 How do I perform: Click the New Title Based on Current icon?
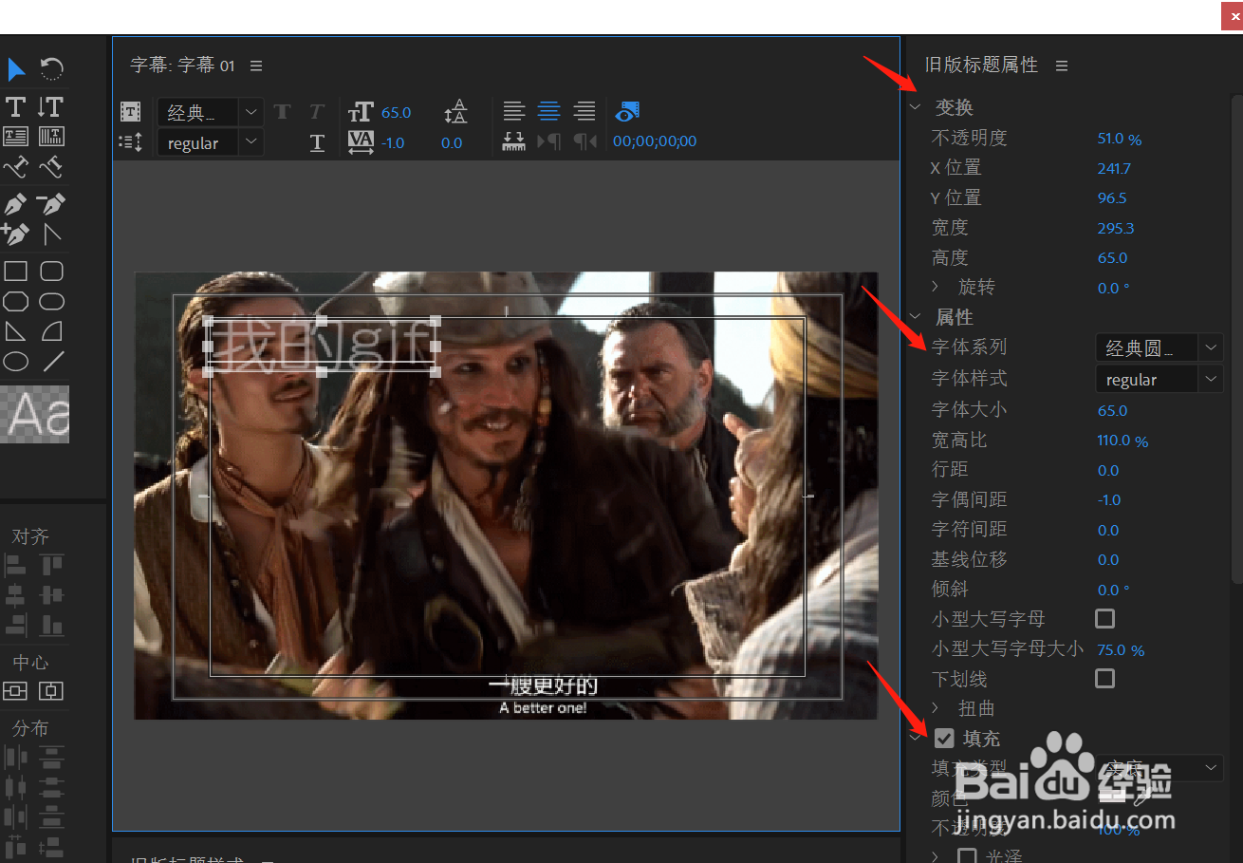point(130,112)
